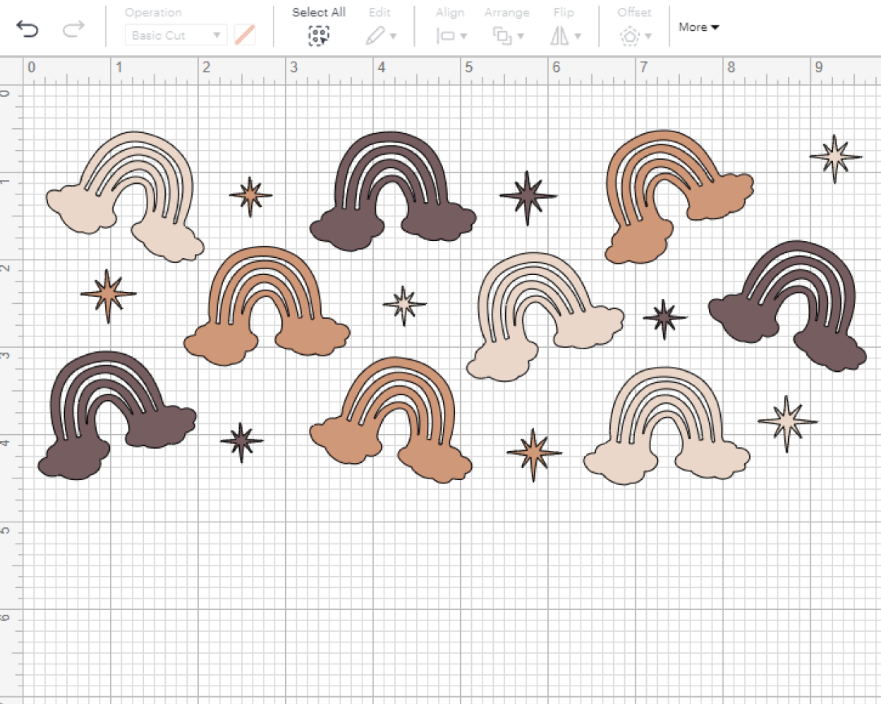Click the Edit pencil icon
This screenshot has height=704, width=881.
(x=375, y=35)
